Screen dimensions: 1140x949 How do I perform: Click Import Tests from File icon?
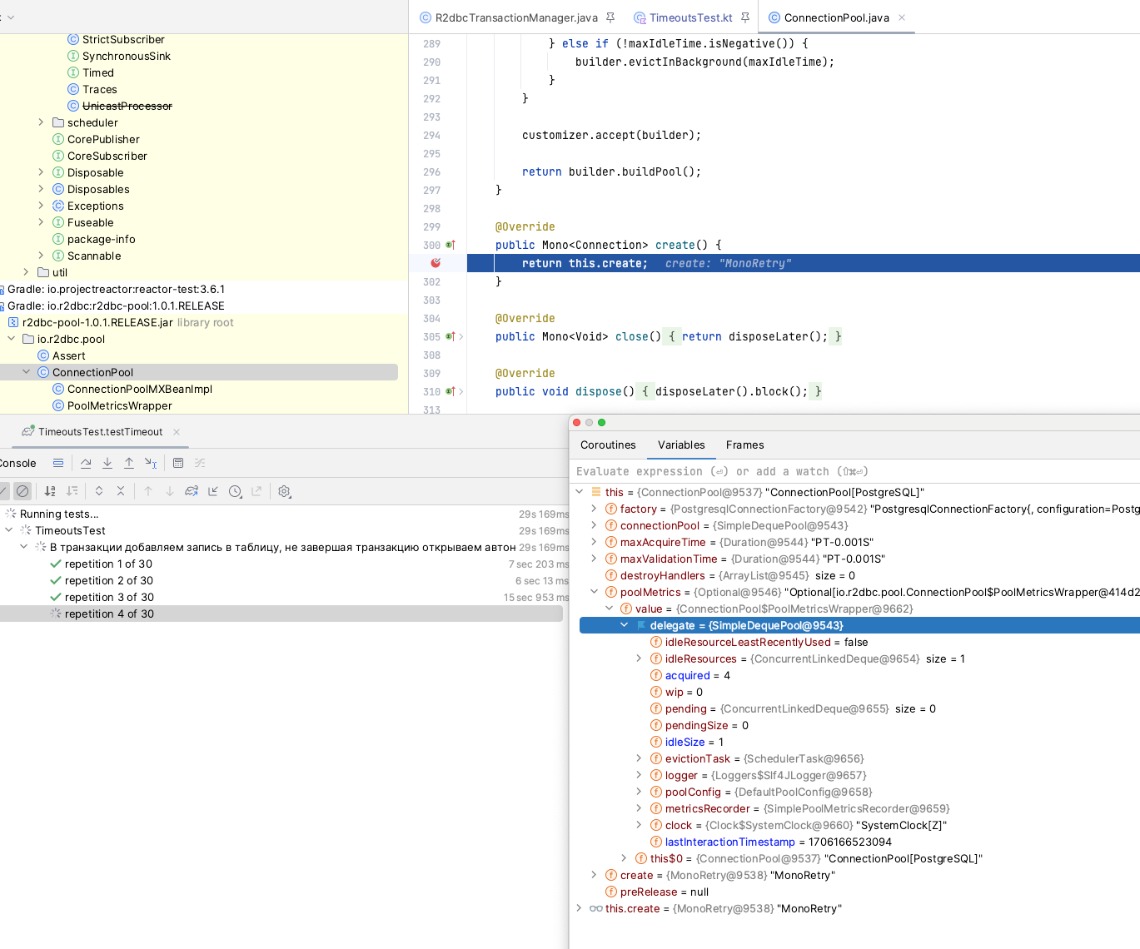pos(213,491)
